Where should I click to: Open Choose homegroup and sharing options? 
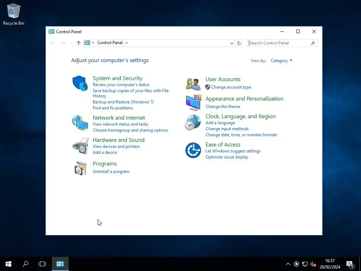[130, 130]
